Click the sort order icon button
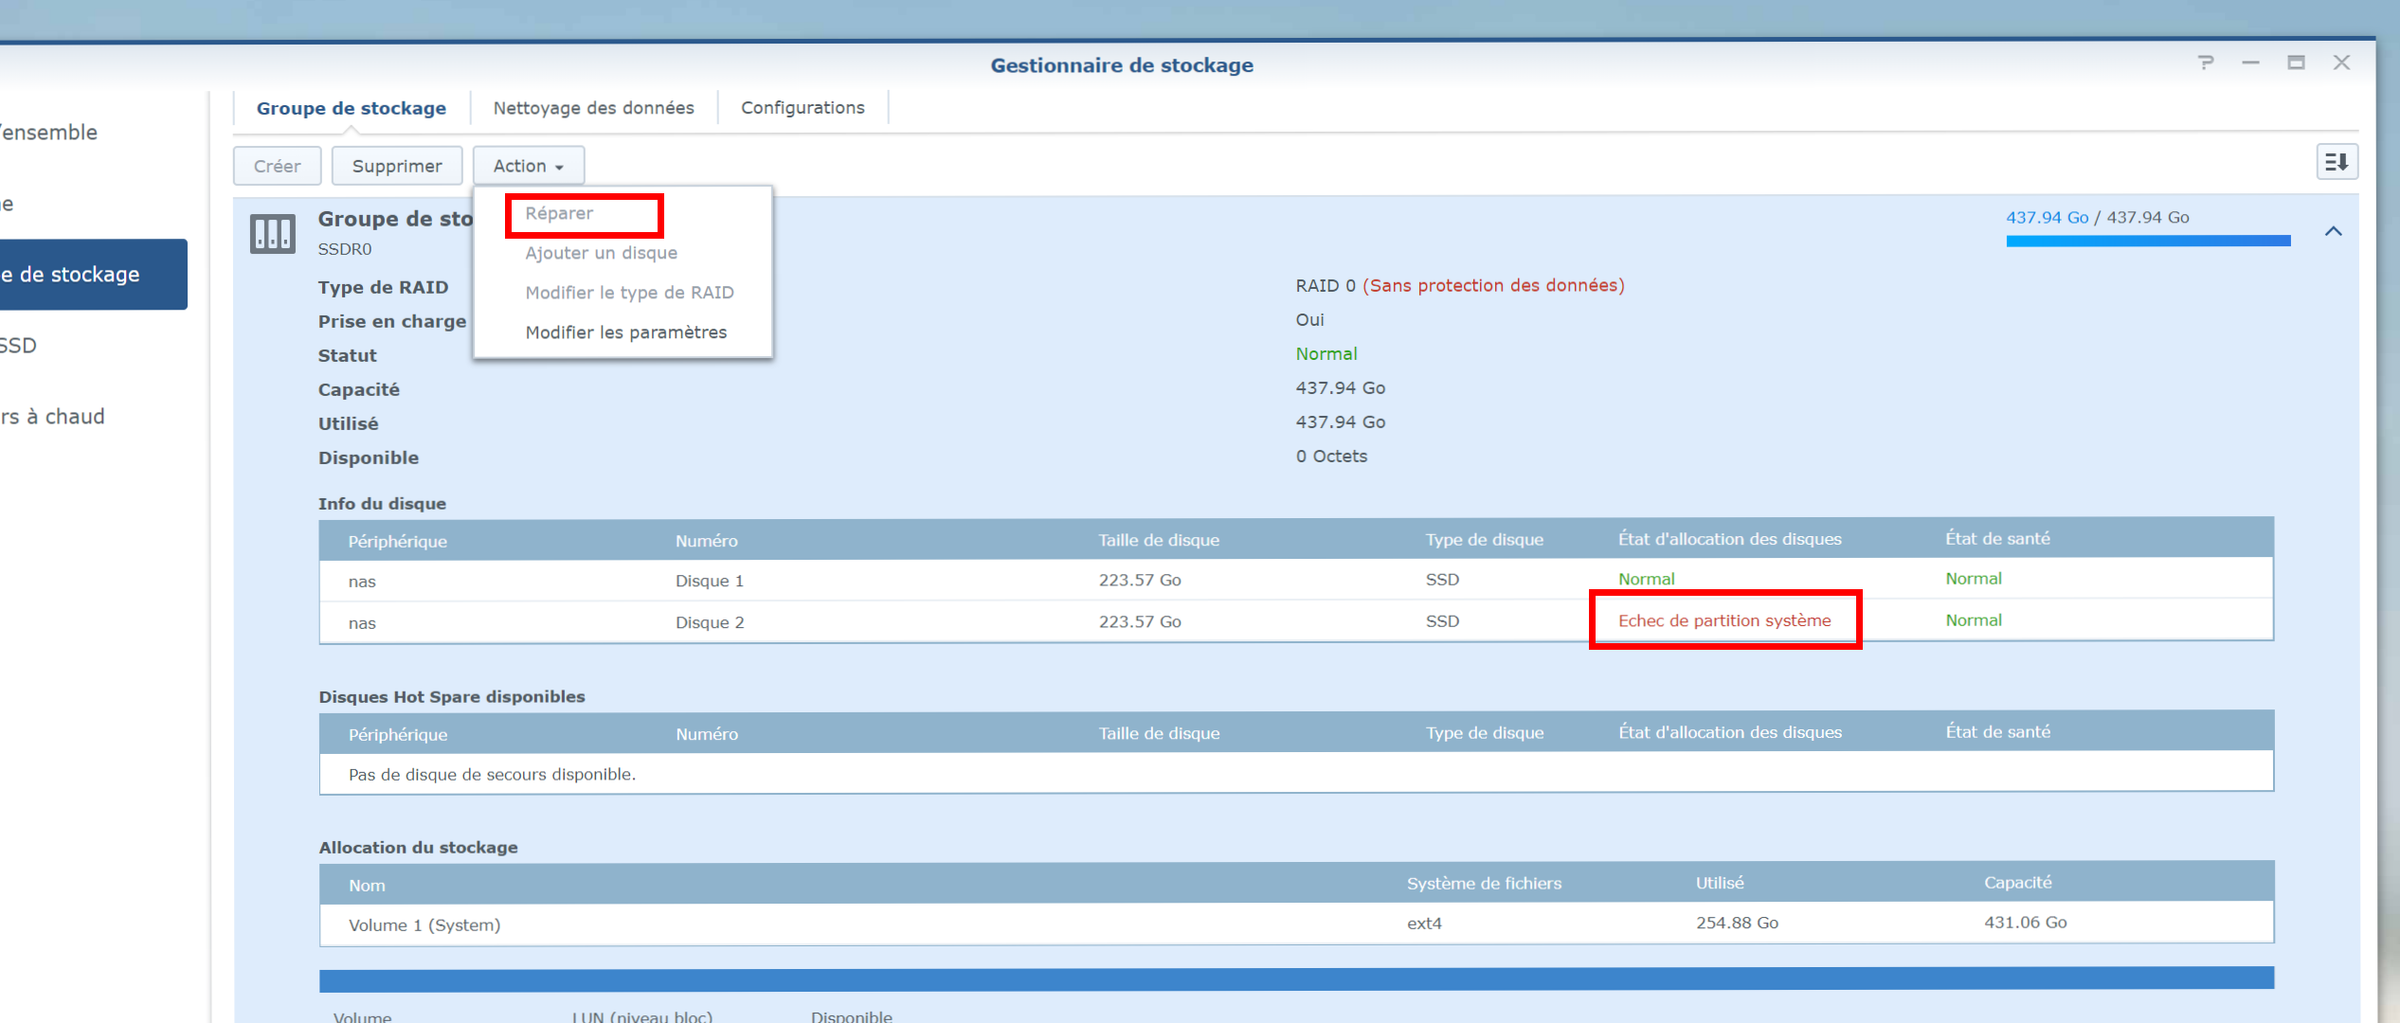 2336,162
